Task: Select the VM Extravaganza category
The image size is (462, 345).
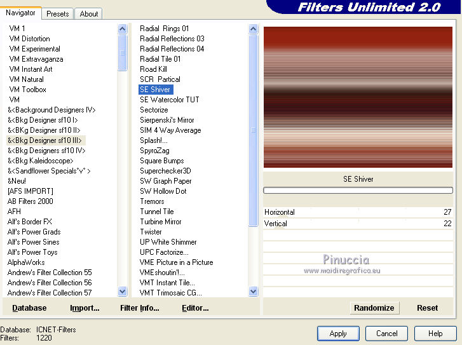Action: (36, 59)
